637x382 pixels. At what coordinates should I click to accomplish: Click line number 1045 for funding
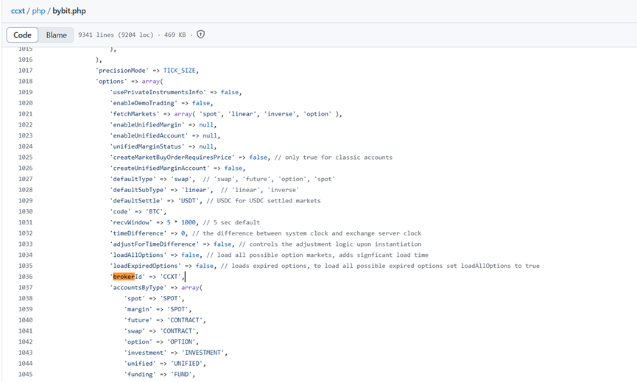tap(25, 375)
